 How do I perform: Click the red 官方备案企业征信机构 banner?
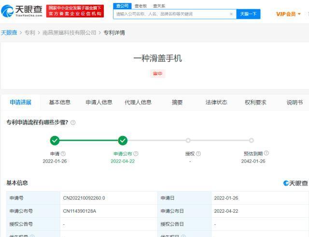tap(75, 11)
